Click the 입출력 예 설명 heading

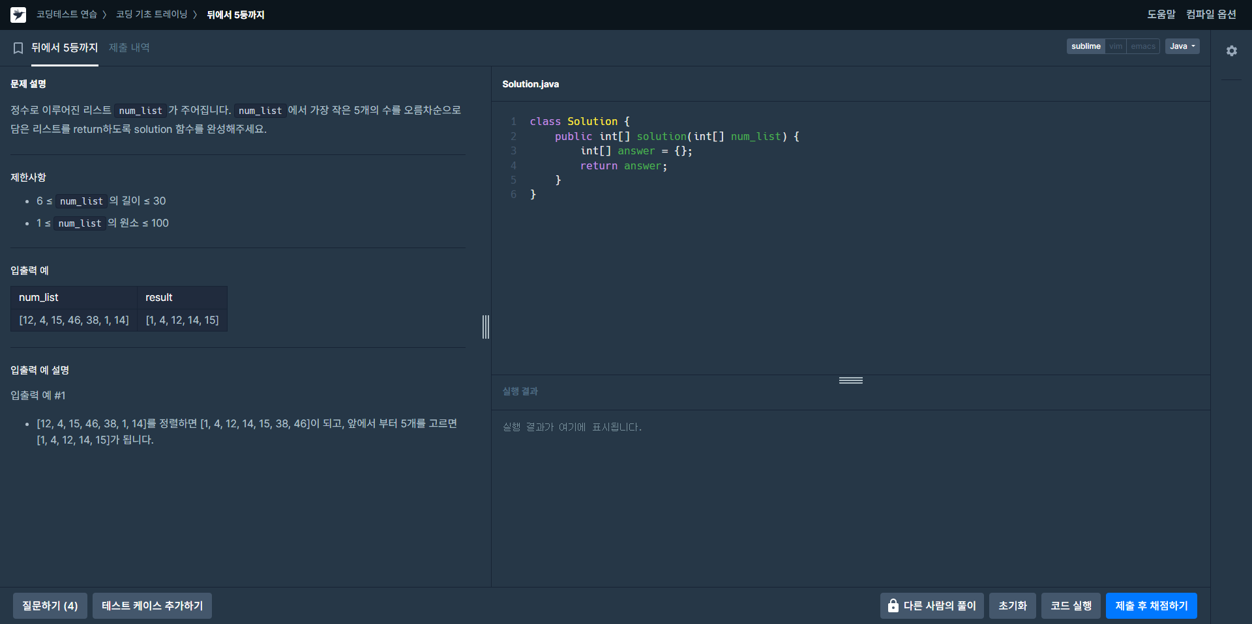[40, 370]
